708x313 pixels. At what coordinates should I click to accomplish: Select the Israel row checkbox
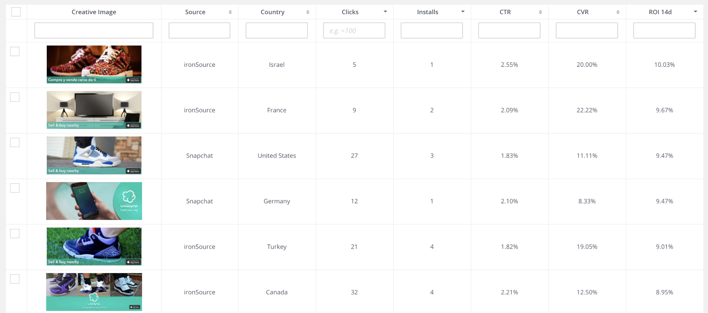pos(15,52)
